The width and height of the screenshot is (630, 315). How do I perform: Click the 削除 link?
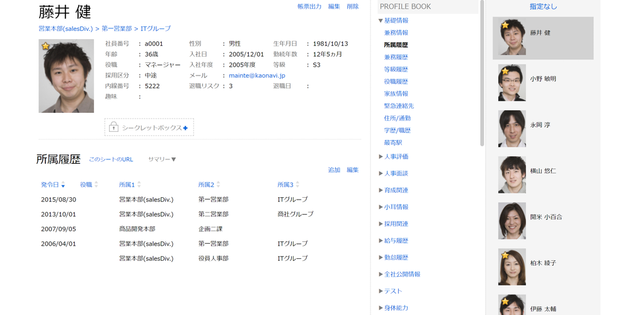[x=353, y=6]
